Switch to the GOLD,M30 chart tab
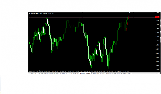 117,73
